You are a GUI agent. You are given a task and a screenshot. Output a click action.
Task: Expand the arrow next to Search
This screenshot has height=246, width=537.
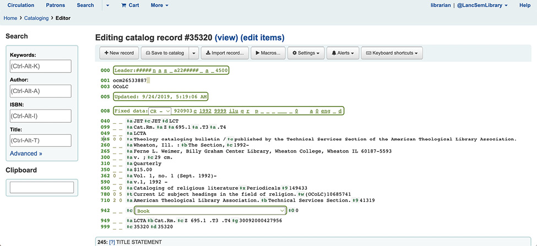(107, 6)
